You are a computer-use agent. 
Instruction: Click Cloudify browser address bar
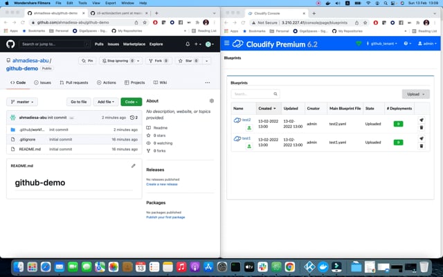tap(309, 23)
